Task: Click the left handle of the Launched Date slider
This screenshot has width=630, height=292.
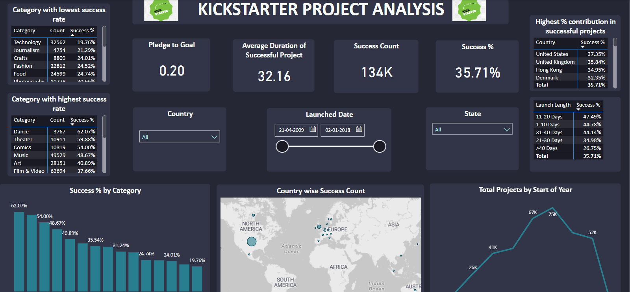Action: [x=282, y=146]
